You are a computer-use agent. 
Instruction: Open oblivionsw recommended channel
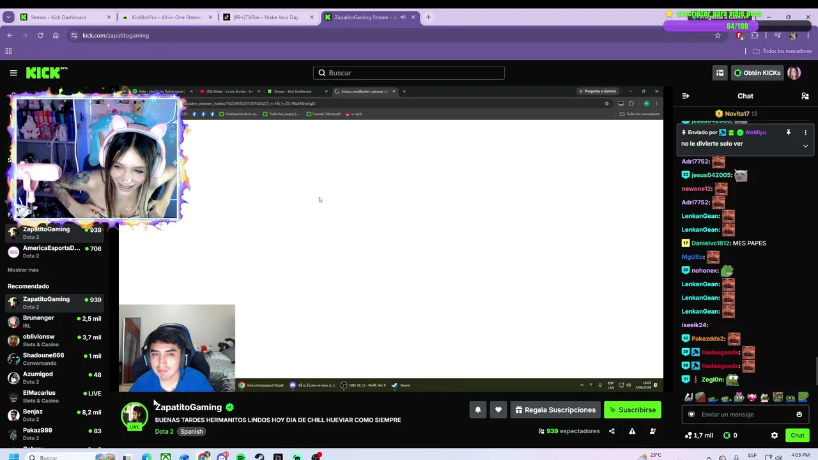55,341
